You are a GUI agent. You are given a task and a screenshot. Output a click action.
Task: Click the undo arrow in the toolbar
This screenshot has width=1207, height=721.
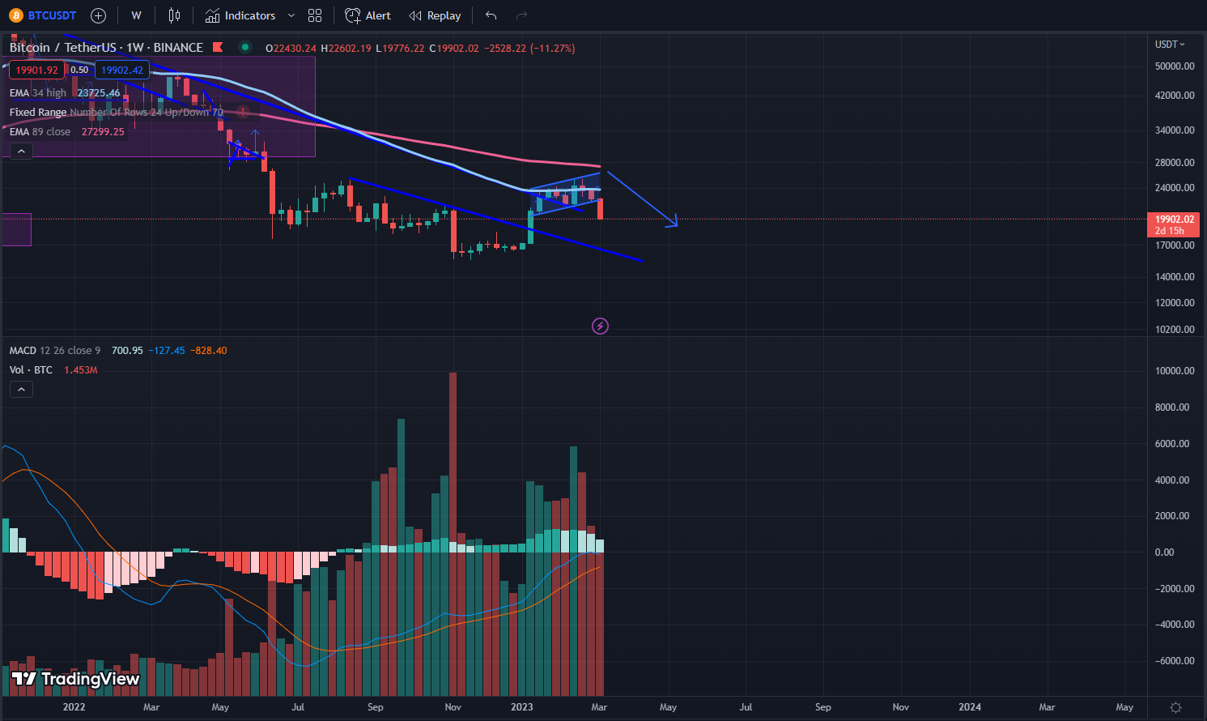click(491, 15)
